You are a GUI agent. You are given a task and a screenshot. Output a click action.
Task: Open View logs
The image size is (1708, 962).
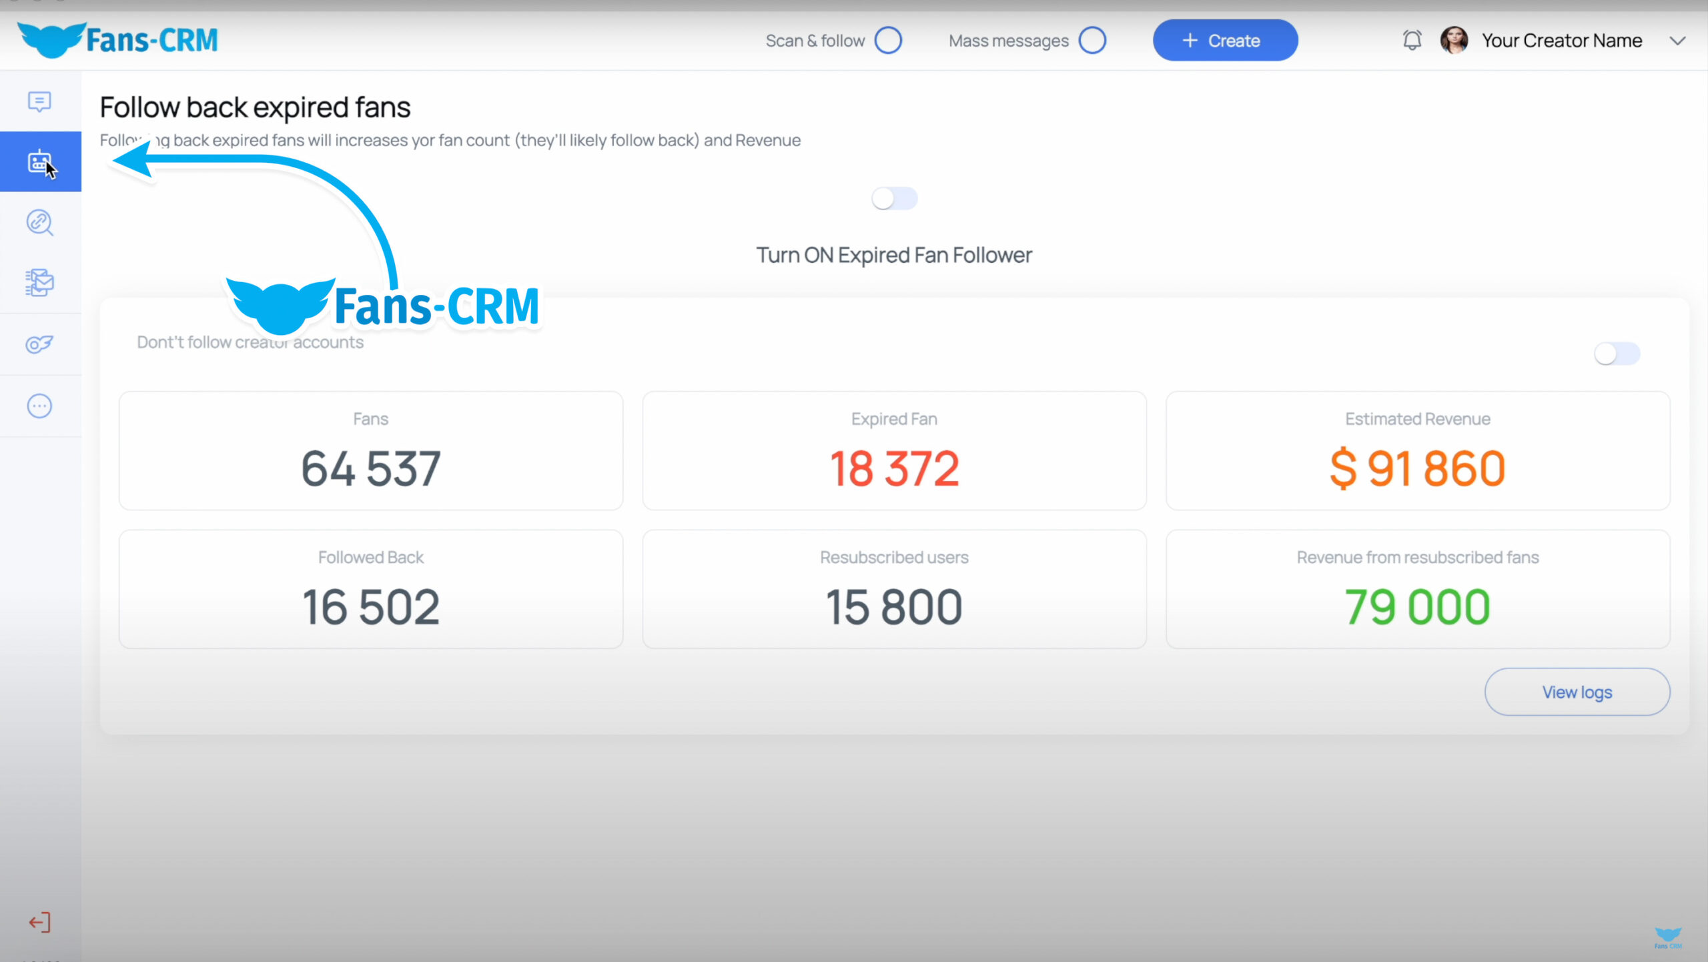click(1577, 692)
